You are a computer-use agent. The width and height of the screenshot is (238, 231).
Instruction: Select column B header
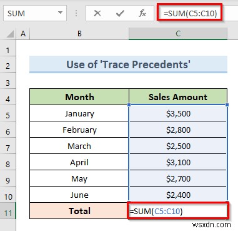click(79, 33)
